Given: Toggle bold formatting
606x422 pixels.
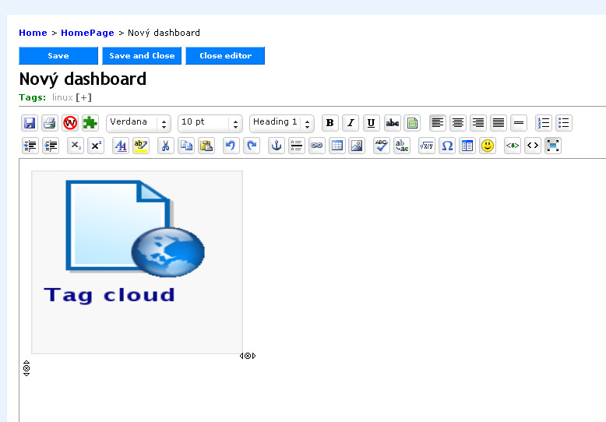Looking at the screenshot, I should pos(330,123).
